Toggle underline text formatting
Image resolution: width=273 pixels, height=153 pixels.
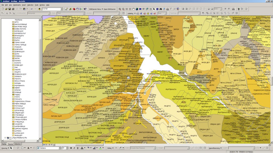coord(78,148)
